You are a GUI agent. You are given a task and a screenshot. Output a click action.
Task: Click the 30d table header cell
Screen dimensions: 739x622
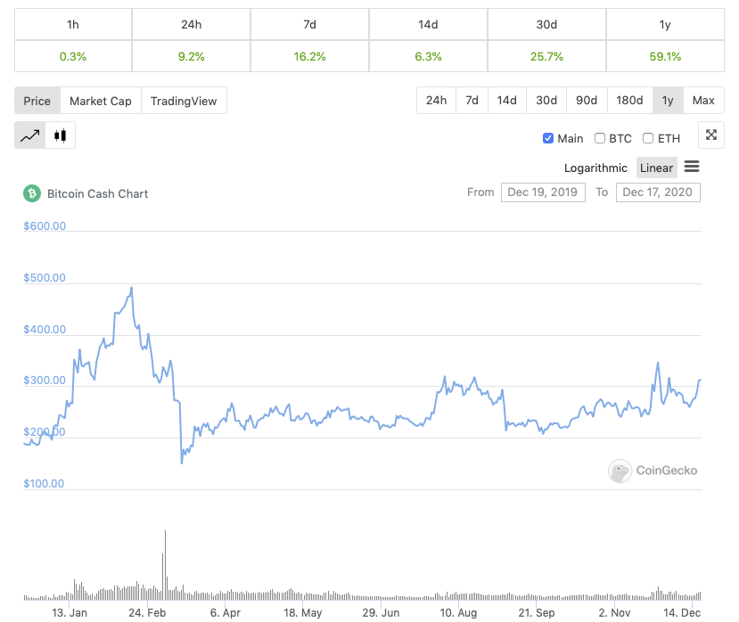546,24
